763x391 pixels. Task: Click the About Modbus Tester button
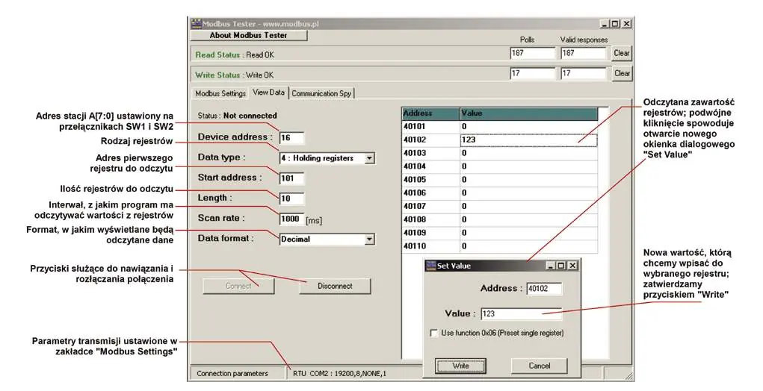pyautogui.click(x=248, y=36)
